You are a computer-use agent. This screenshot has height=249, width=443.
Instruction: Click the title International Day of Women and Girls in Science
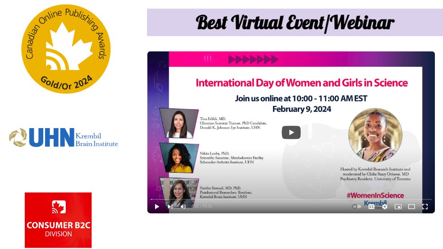(302, 83)
